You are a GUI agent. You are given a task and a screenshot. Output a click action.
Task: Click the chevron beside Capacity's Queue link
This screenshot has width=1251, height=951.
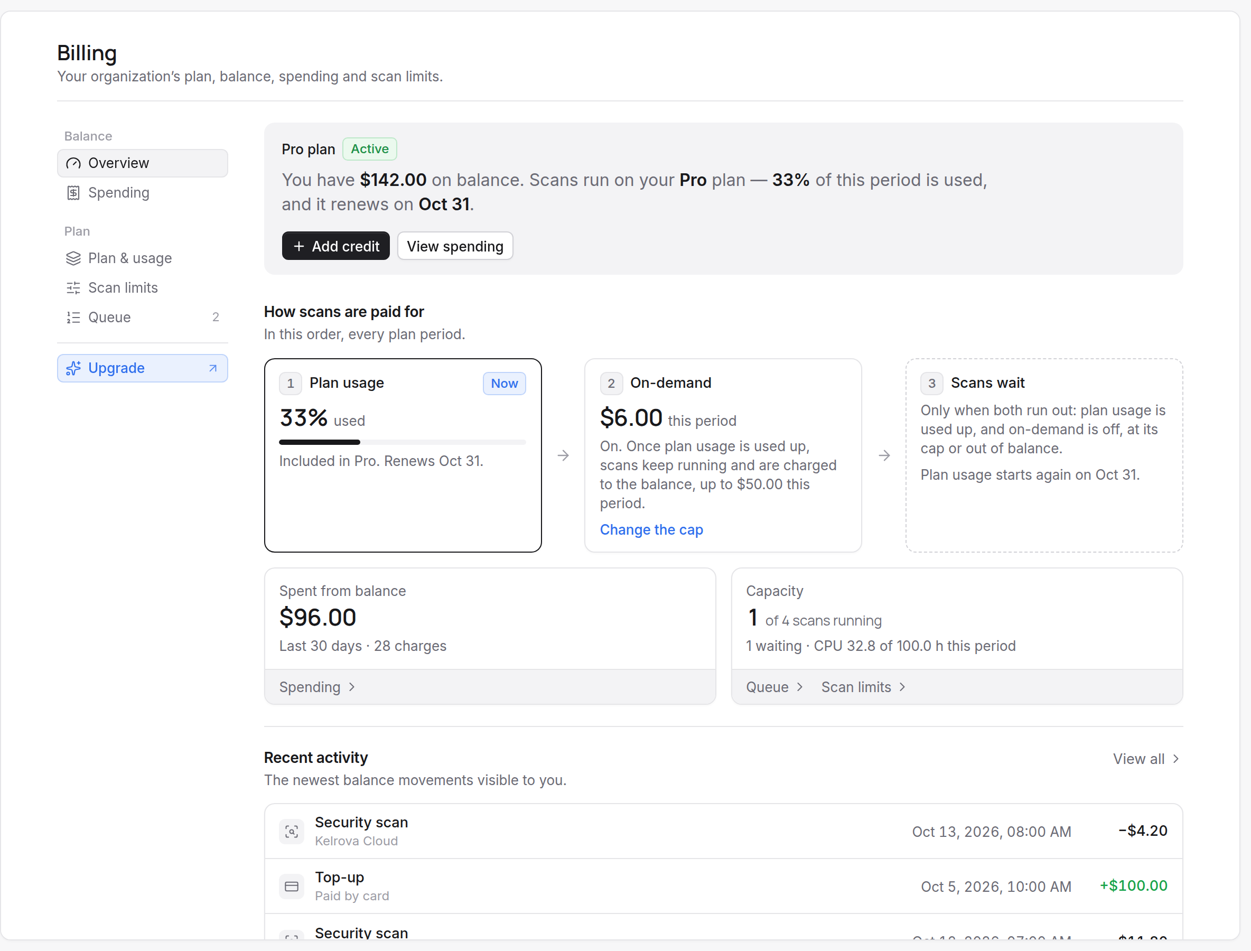(800, 687)
